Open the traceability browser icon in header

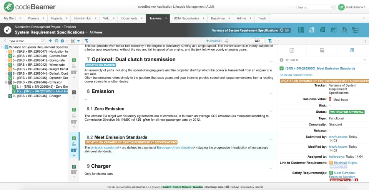(x=344, y=30)
